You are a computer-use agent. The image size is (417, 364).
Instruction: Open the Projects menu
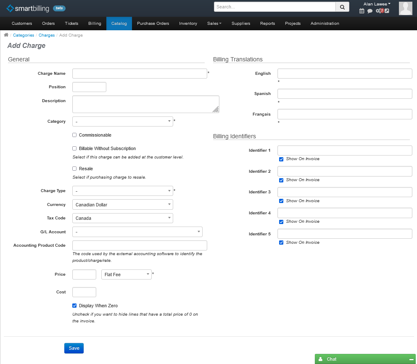coord(293,24)
